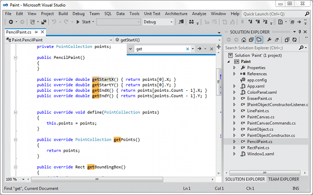313x195 pixels.
Task: Expand the References node
Action: [x=234, y=74]
